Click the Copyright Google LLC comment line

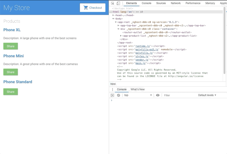(x=147, y=70)
